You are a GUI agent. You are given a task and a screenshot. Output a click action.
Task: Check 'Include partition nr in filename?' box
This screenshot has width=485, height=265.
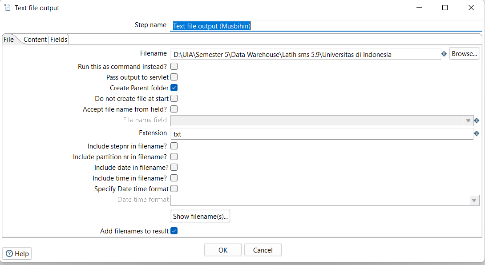click(174, 157)
